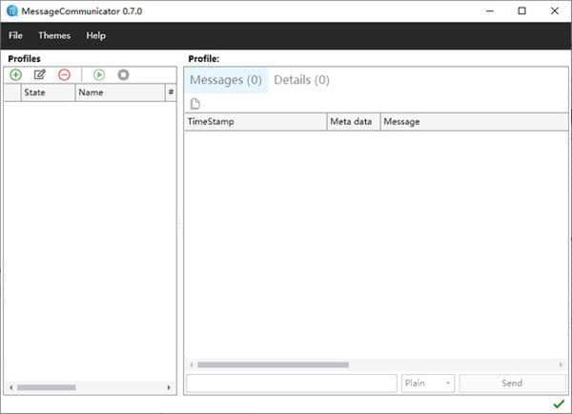Open the File menu
Image resolution: width=572 pixels, height=414 pixels.
pos(15,35)
